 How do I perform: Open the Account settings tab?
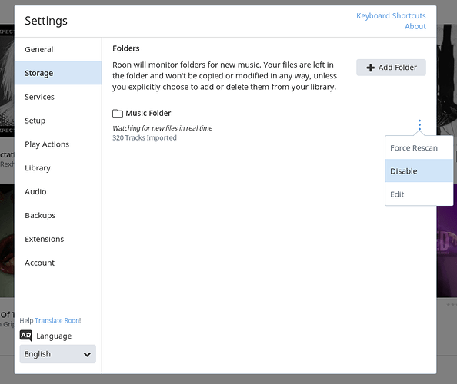pyautogui.click(x=58, y=263)
